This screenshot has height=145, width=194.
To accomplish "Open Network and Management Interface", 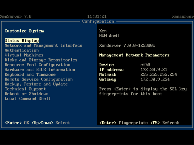I will click(x=43, y=45).
